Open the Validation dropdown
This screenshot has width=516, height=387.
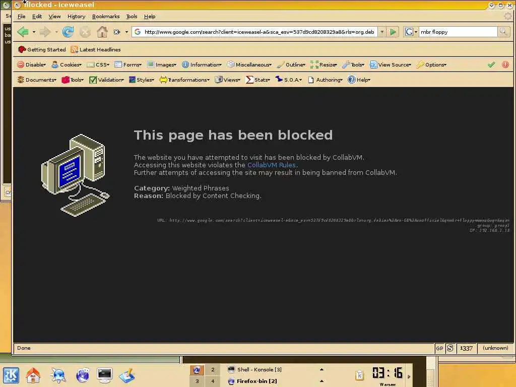click(x=107, y=80)
